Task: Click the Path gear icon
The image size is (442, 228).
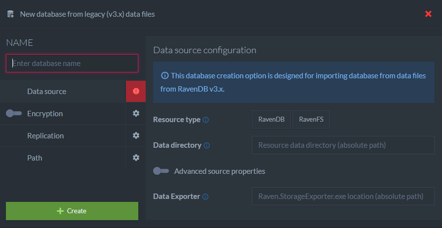Action: tap(136, 158)
